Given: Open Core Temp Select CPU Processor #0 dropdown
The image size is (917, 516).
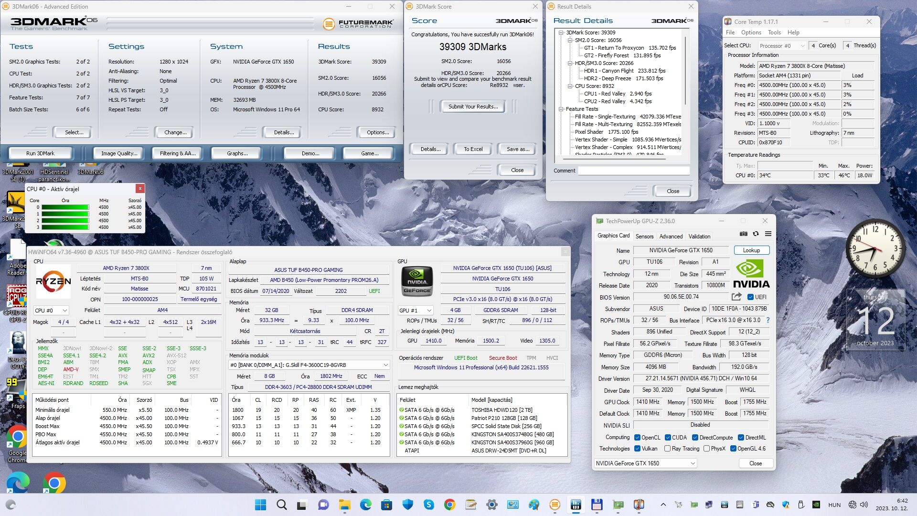Looking at the screenshot, I should point(782,45).
